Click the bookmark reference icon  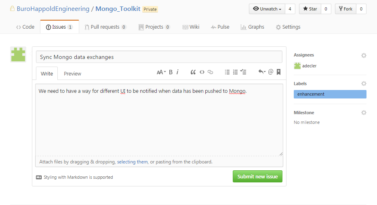tap(279, 72)
